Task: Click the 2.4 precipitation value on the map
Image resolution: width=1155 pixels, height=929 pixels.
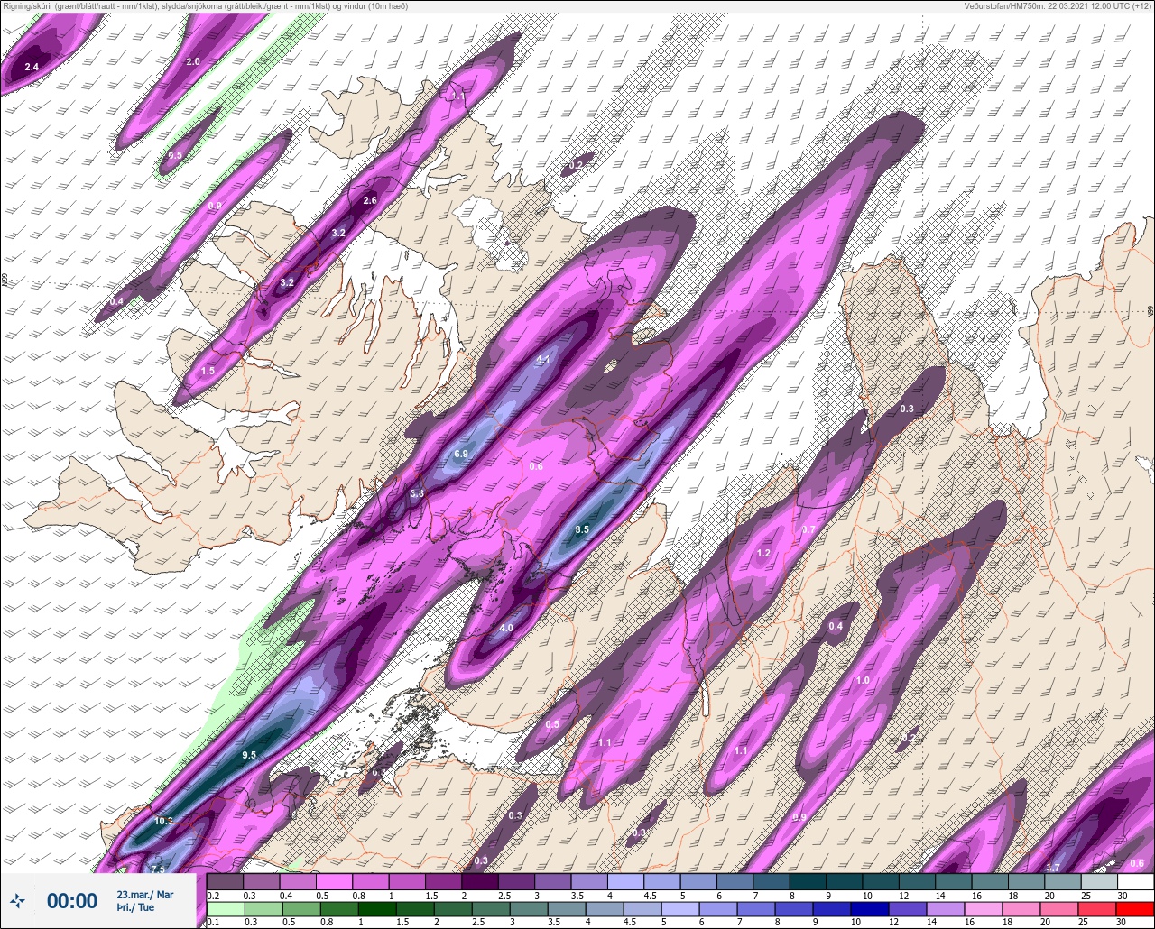Action: pos(32,68)
